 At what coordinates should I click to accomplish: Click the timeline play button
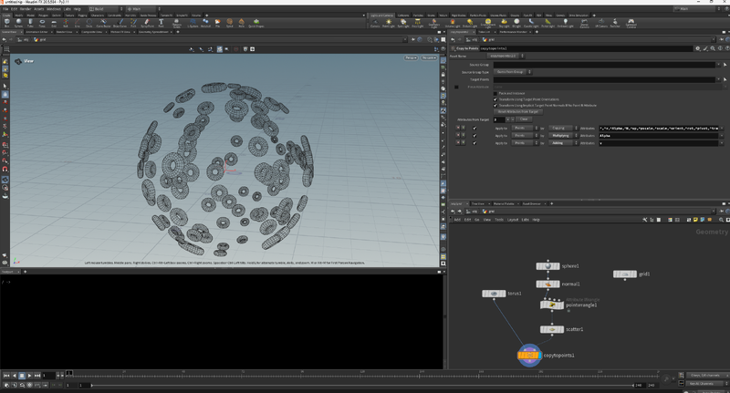[x=29, y=376]
